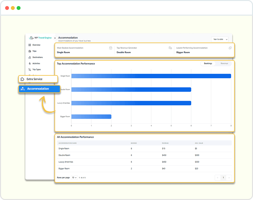Screen dimensions: 253x200
Task: Click the Lowest Performing Accommodation icon
Action: pyautogui.click(x=230, y=48)
